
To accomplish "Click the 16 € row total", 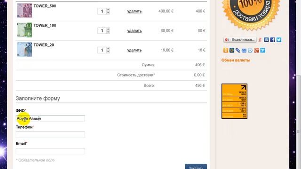I will coord(202,50).
